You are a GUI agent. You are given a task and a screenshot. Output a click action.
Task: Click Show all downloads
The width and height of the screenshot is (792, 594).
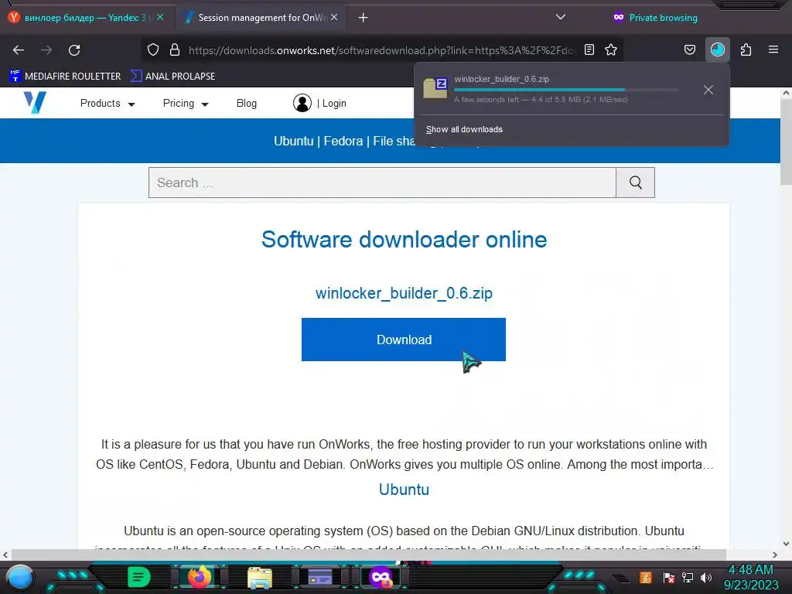[464, 129]
